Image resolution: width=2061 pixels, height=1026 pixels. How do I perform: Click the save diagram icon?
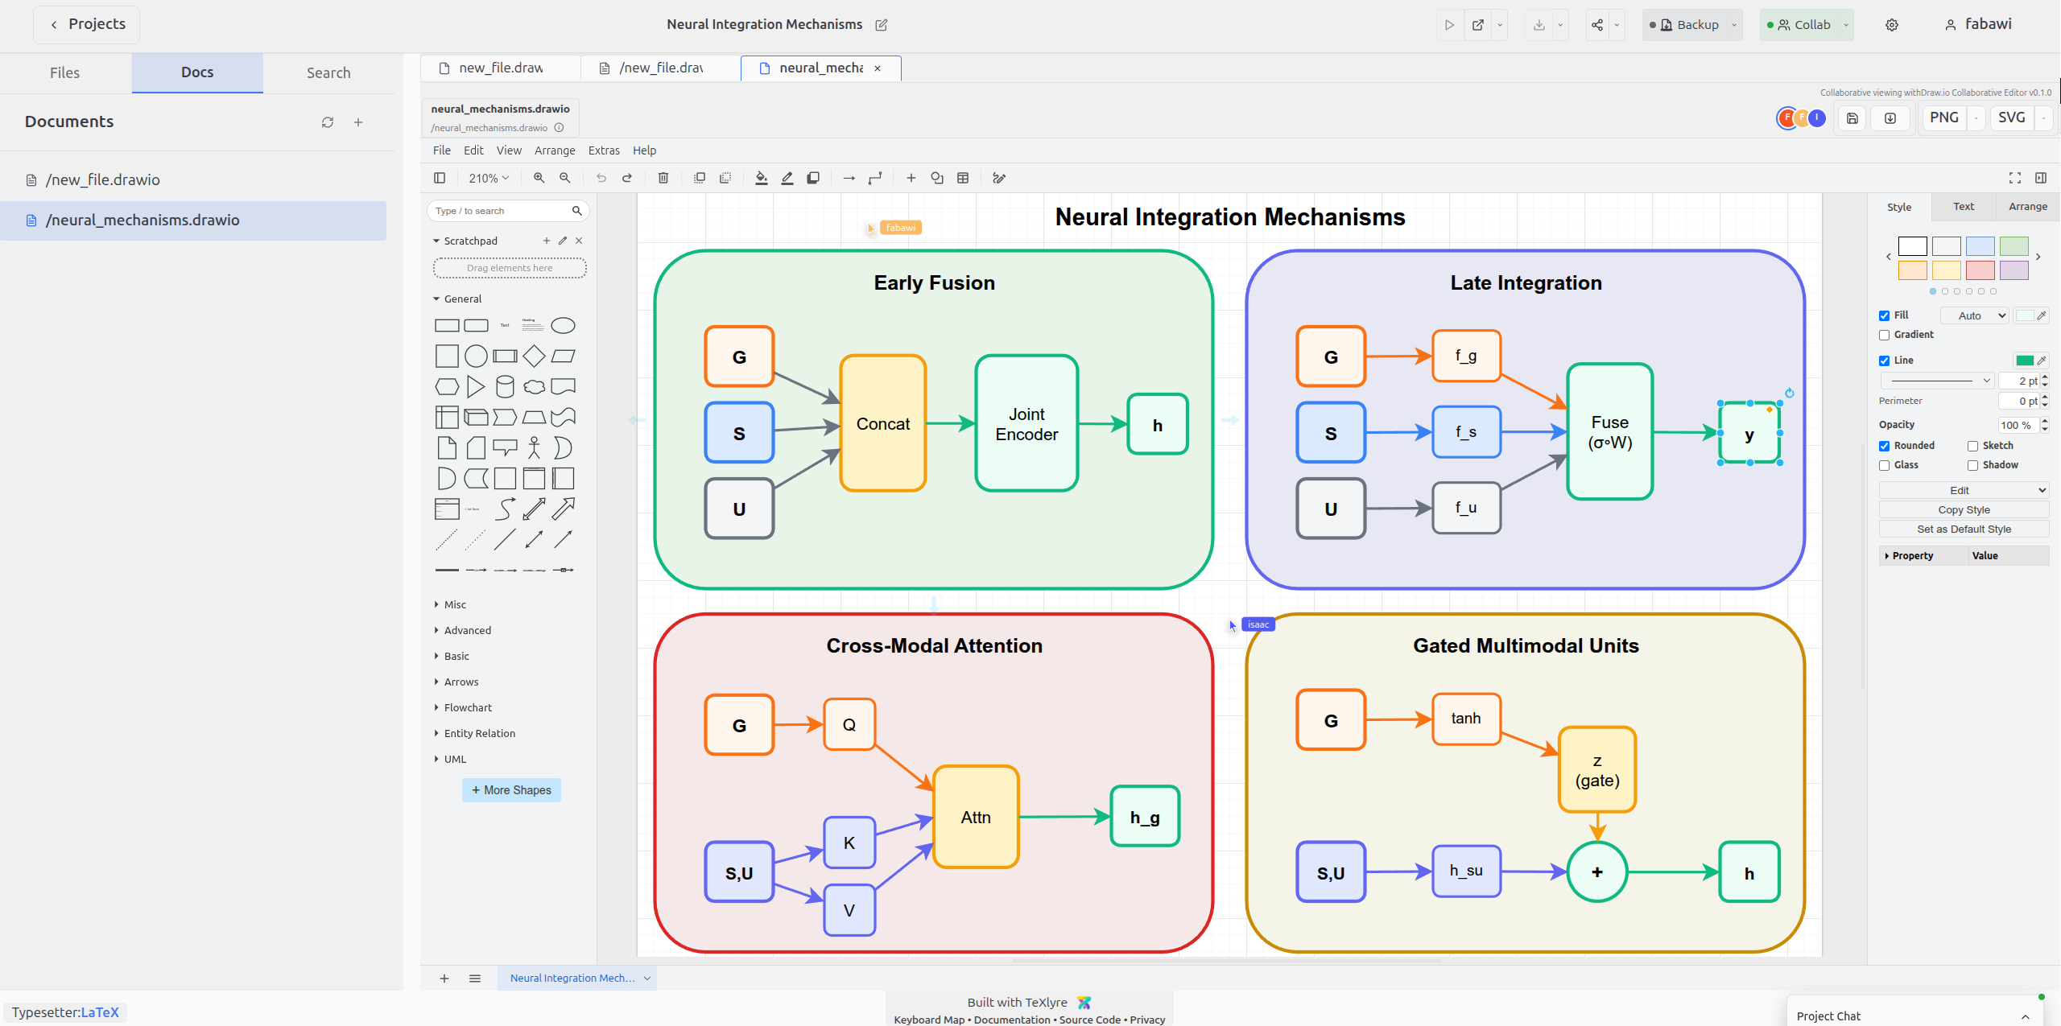[x=1852, y=118]
